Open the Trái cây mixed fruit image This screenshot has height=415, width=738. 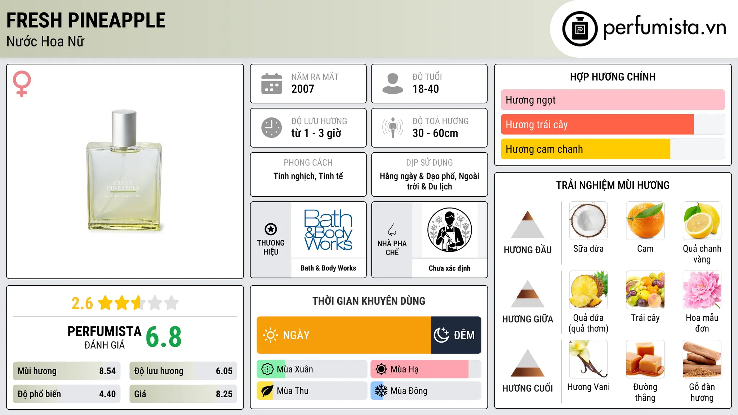click(x=645, y=290)
